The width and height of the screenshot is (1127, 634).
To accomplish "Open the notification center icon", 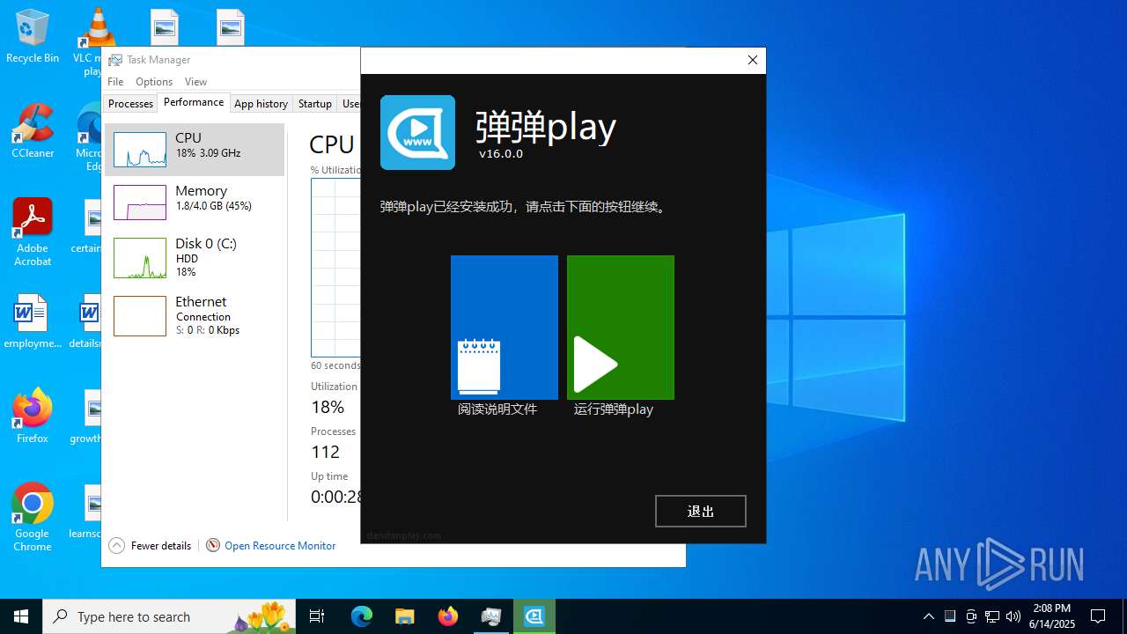I will click(x=1098, y=616).
